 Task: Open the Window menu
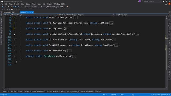point(57,4)
